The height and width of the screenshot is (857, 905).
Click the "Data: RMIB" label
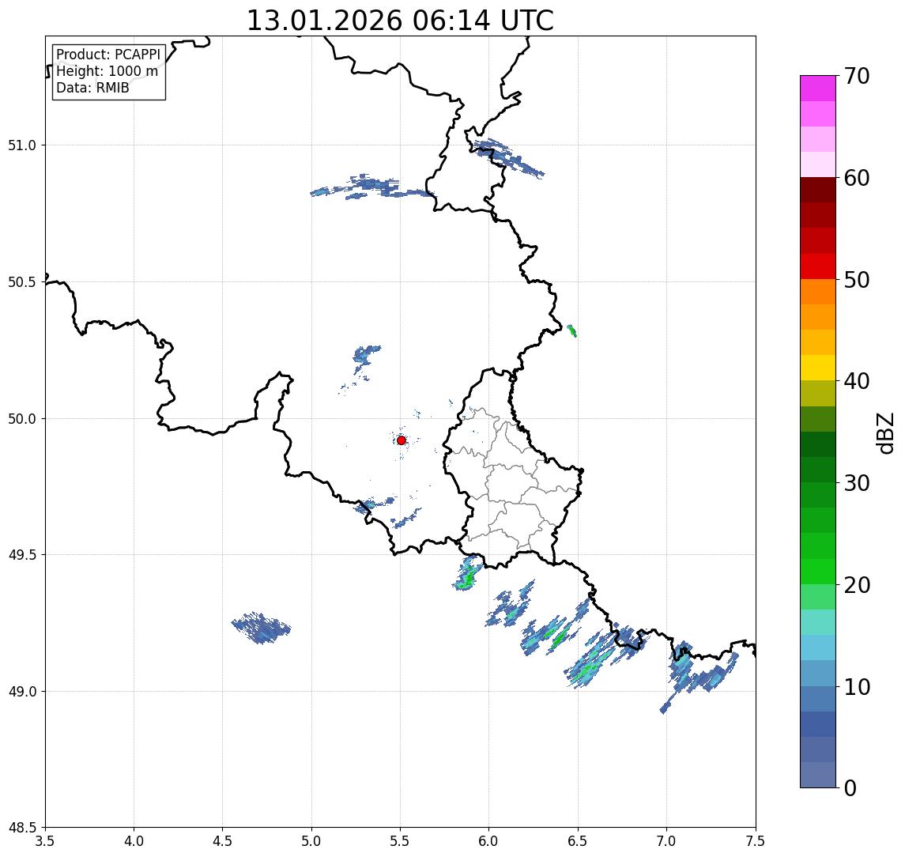[92, 88]
